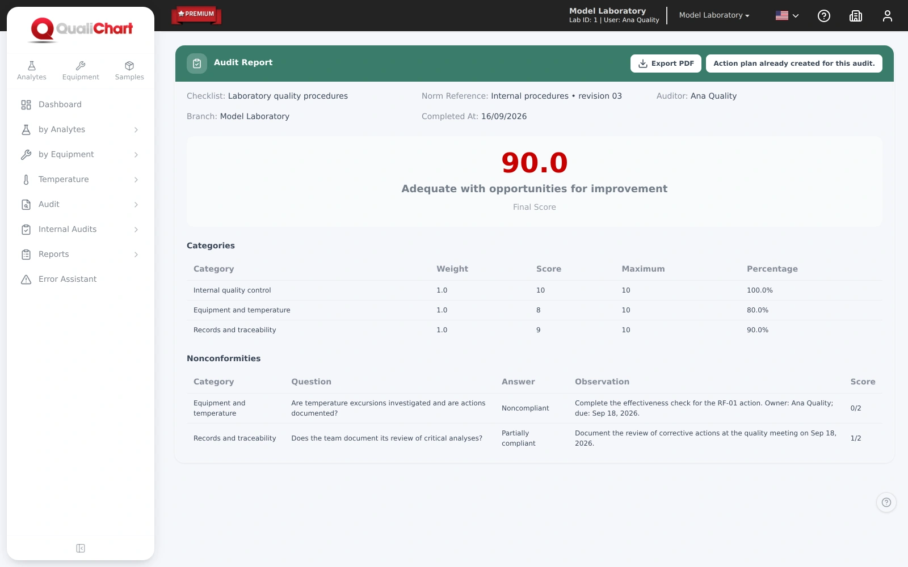Click the 90.0 final score value
This screenshot has width=908, height=567.
535,163
